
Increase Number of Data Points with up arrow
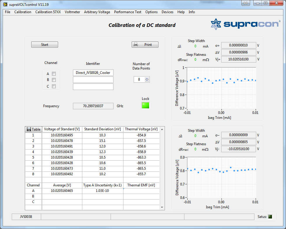point(147,78)
